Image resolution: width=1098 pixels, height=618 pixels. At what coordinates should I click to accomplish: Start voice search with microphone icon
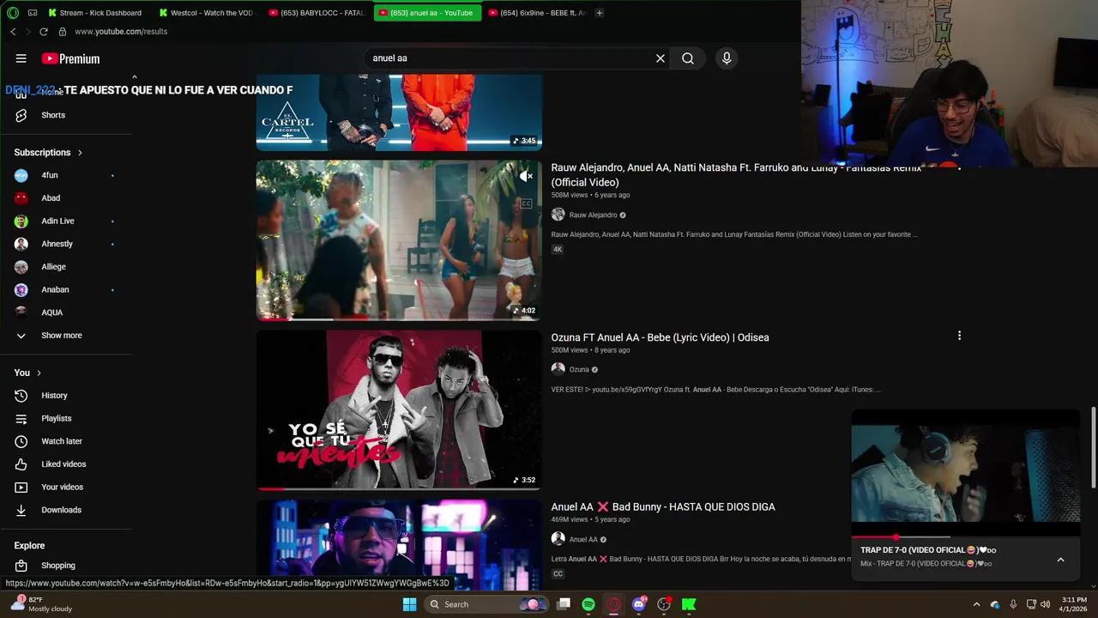(727, 58)
